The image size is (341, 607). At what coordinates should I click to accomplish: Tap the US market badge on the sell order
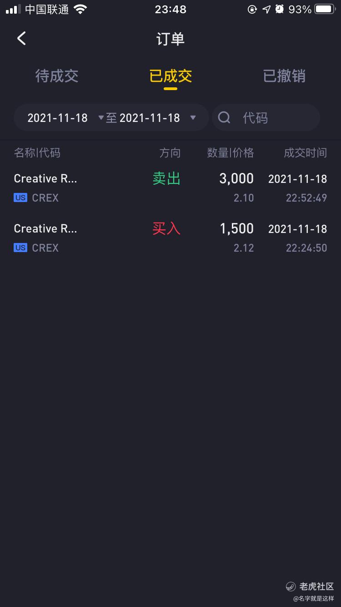point(20,198)
